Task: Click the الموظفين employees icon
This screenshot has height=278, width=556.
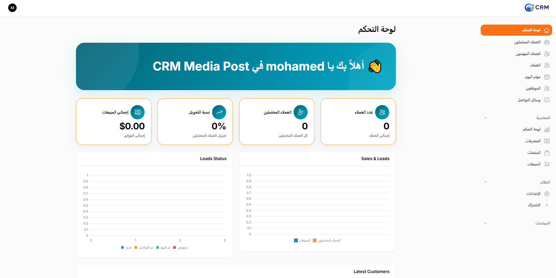Action: (547, 88)
